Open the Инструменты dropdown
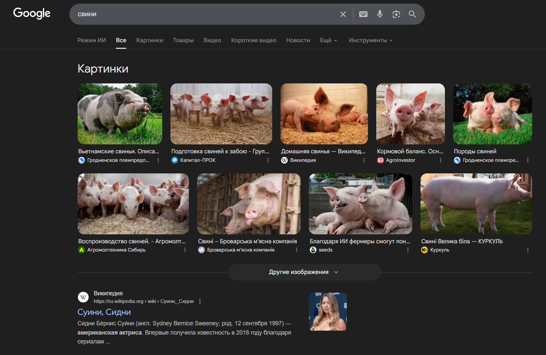The height and width of the screenshot is (355, 546). 370,40
